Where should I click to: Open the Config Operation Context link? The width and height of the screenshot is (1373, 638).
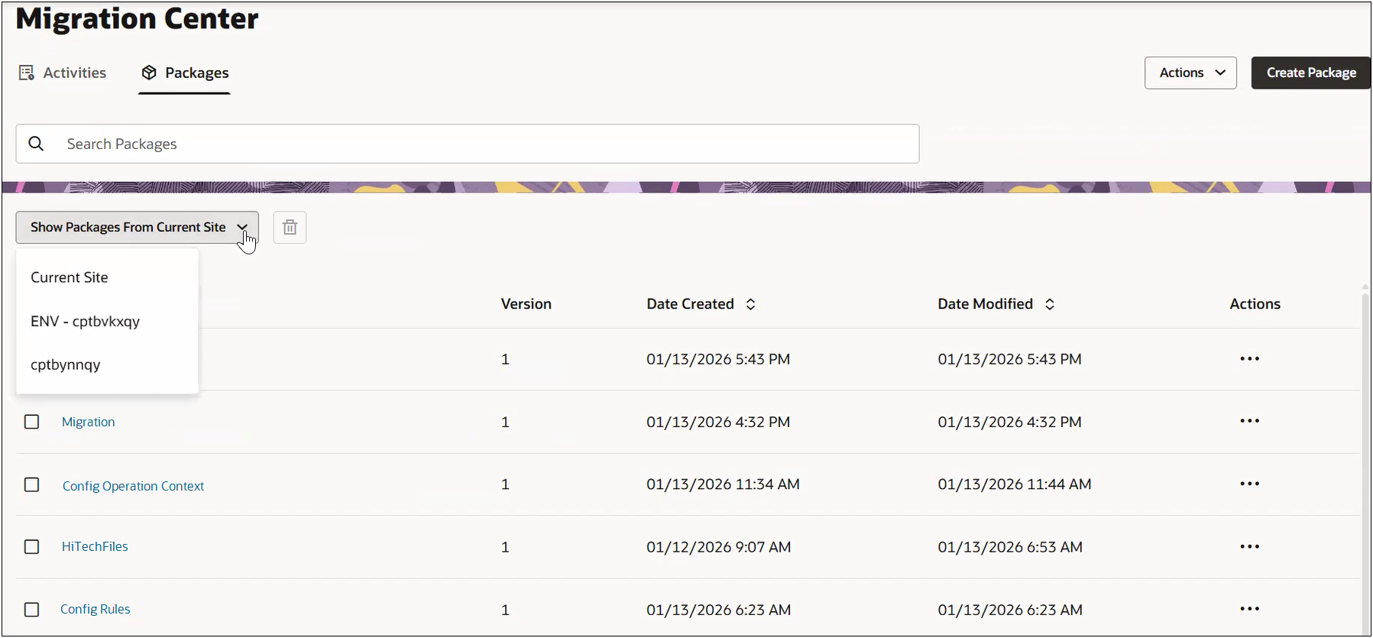(x=133, y=486)
